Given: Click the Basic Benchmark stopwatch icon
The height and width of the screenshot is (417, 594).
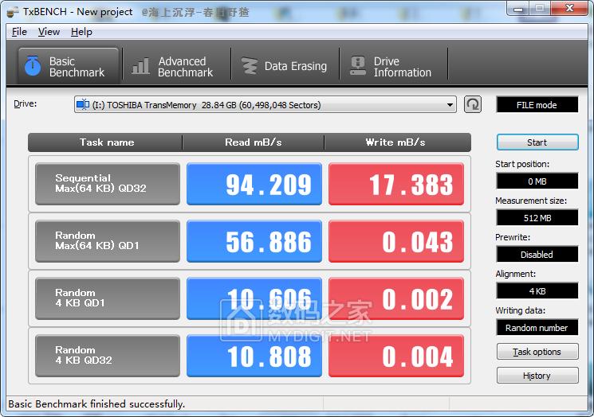Looking at the screenshot, I should (33, 67).
